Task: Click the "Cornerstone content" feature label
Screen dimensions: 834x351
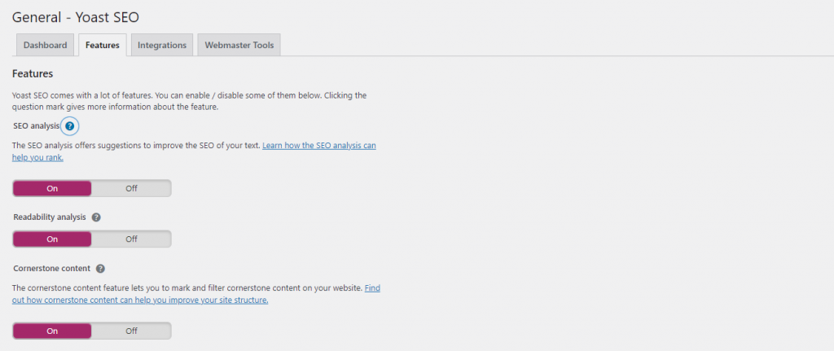Action: pyautogui.click(x=52, y=268)
